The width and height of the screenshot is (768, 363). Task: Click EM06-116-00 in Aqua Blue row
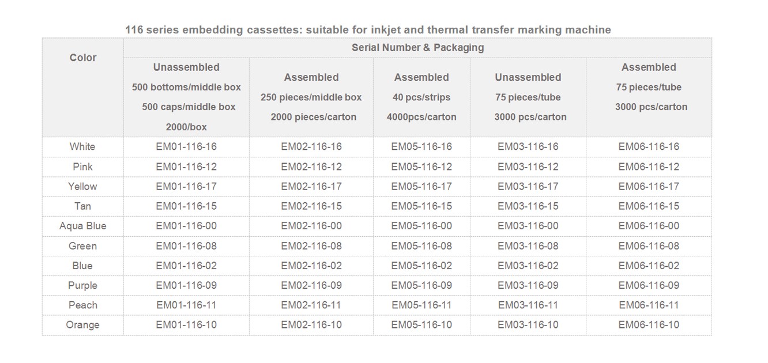[649, 226]
